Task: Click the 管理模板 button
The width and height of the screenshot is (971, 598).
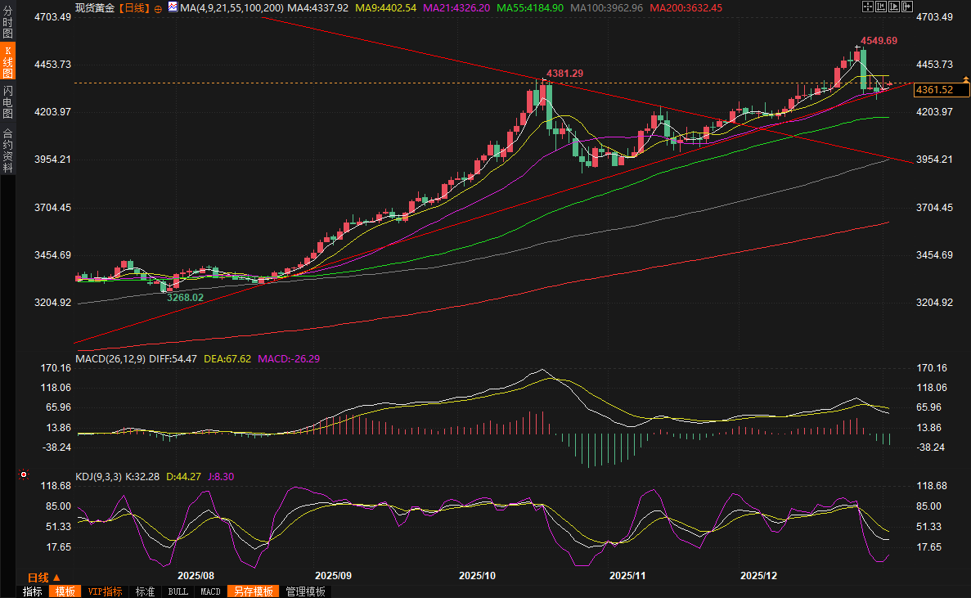Action: point(305,591)
